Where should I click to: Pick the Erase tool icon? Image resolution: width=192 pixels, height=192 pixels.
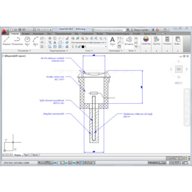tap(67, 38)
